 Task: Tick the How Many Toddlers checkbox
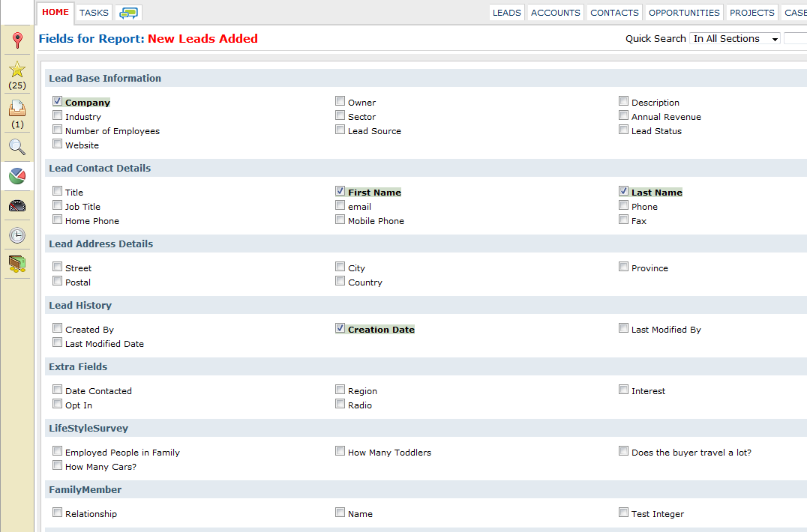click(x=340, y=451)
